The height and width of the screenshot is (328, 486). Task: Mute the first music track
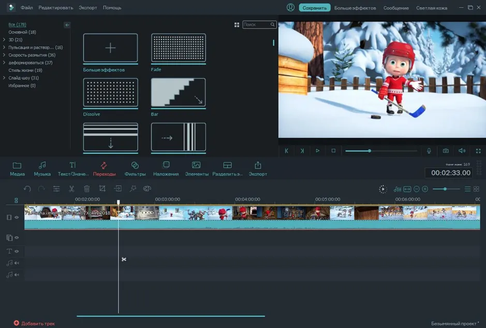tap(17, 263)
